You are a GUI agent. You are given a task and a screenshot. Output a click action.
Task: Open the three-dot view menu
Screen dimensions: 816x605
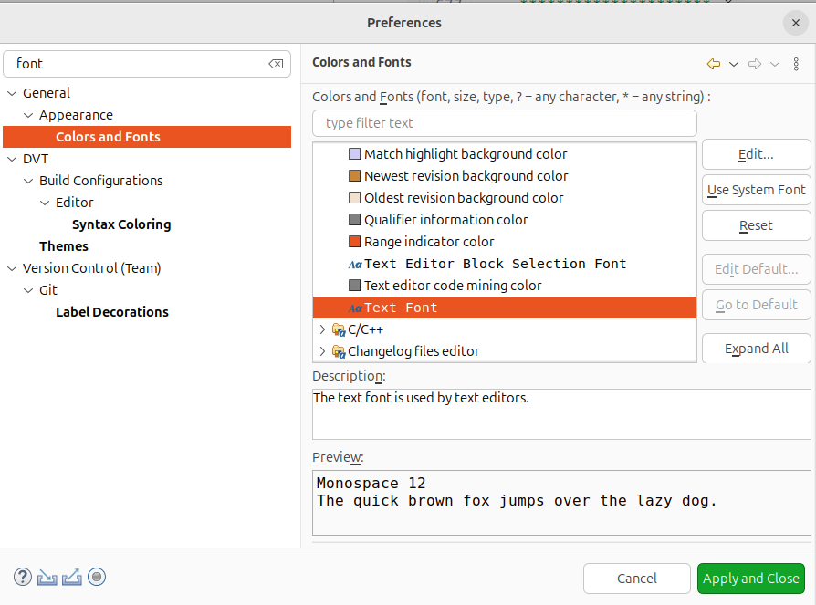tap(797, 63)
